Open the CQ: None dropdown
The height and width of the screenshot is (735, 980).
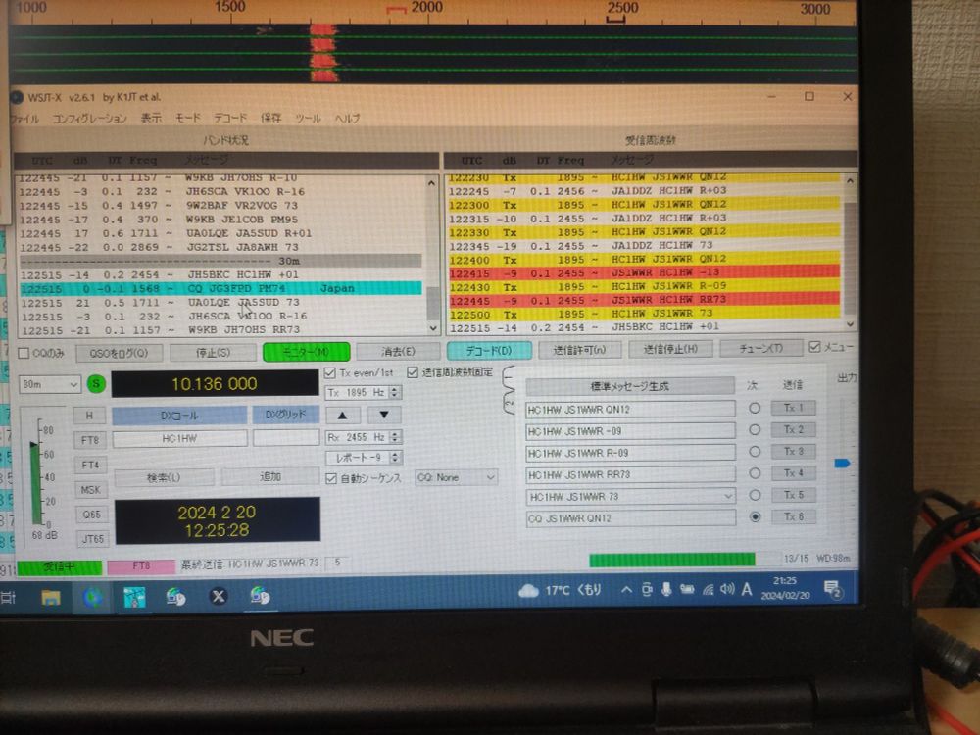click(457, 477)
